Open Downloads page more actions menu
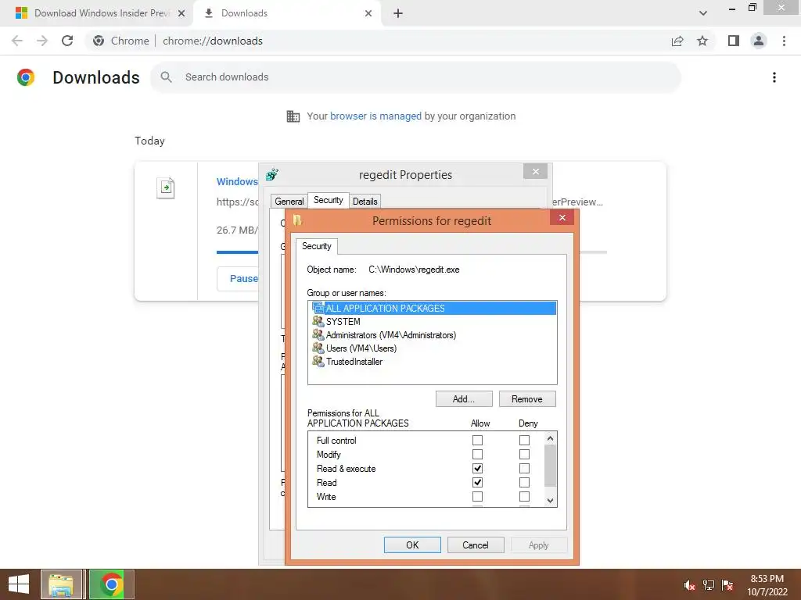Screen dimensions: 801x600 774,77
